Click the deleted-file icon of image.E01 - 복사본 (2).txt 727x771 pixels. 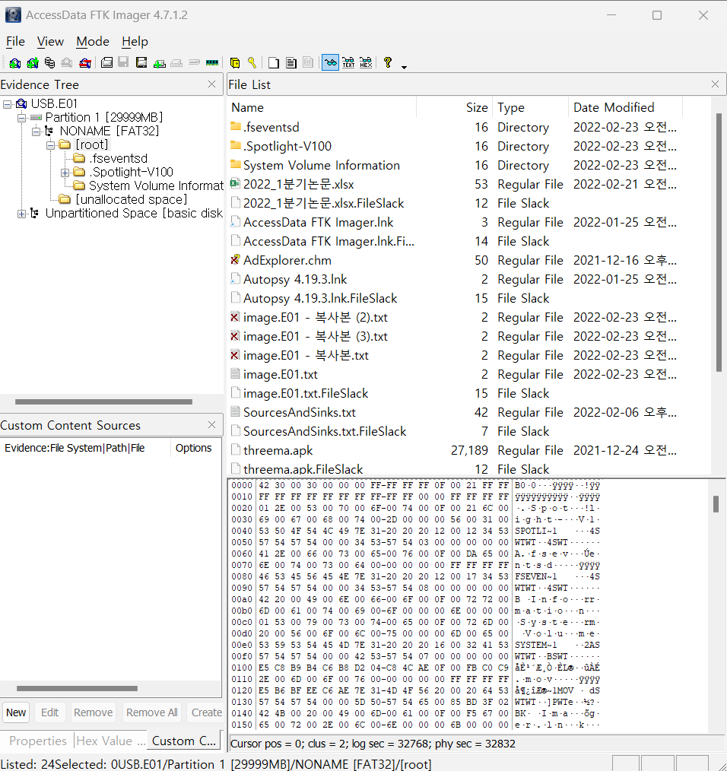[235, 316]
